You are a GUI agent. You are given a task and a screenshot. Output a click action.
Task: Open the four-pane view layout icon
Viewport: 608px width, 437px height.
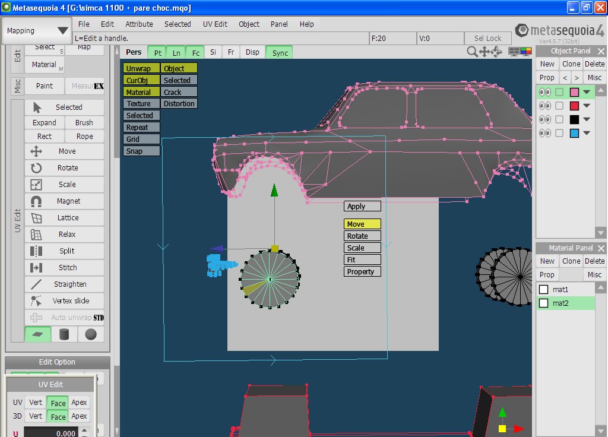coord(515,52)
